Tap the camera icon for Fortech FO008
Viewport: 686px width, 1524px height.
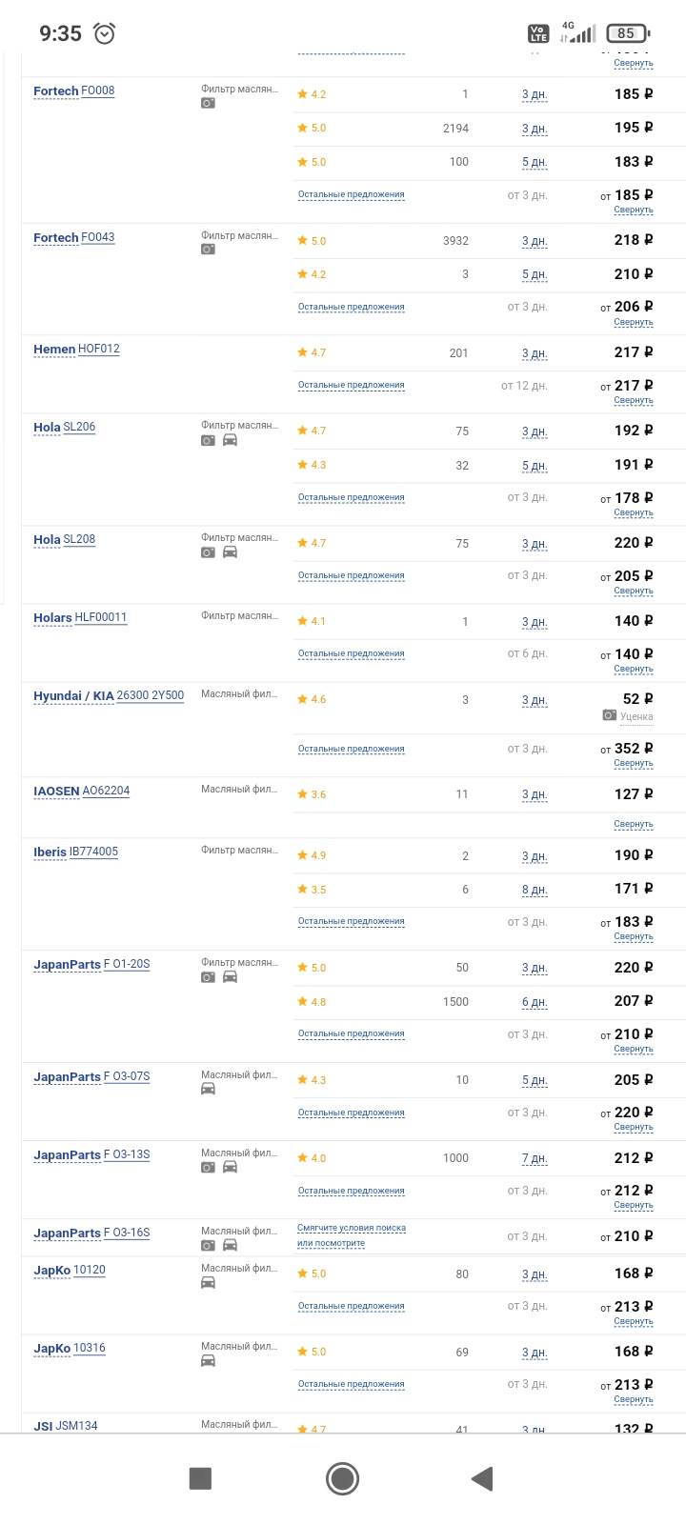coord(208,103)
